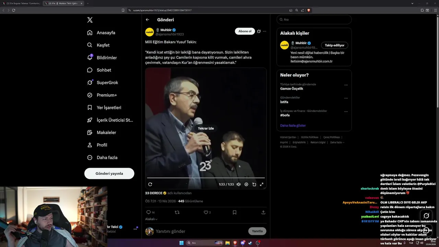The image size is (439, 247).
Task: Click Gönderi yayınla button
Action: pyautogui.click(x=109, y=173)
